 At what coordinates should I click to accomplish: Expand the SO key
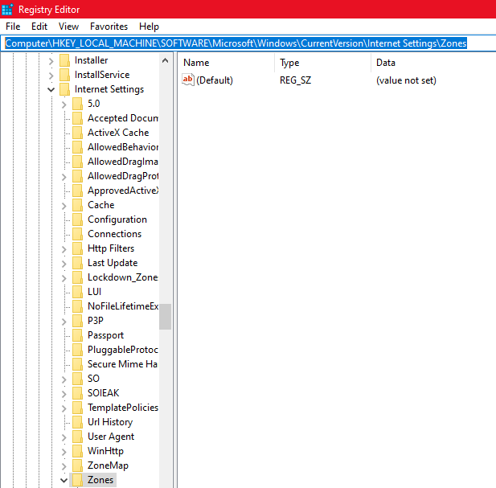[64, 379]
